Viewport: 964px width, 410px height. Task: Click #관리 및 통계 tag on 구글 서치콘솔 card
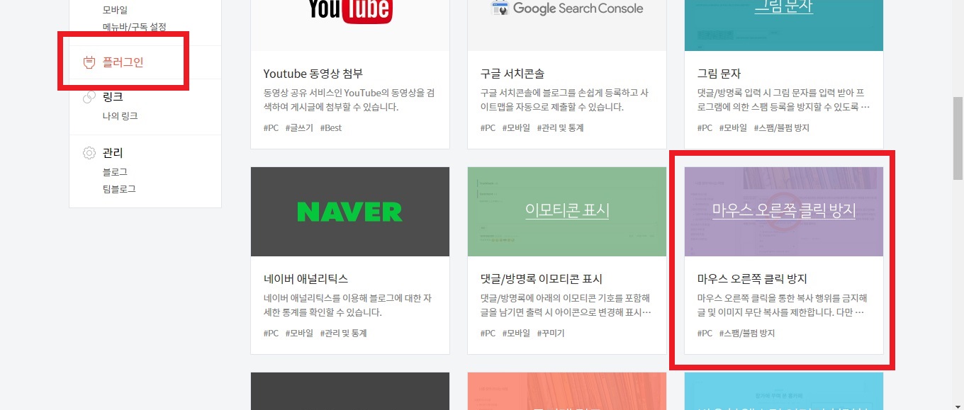(560, 128)
